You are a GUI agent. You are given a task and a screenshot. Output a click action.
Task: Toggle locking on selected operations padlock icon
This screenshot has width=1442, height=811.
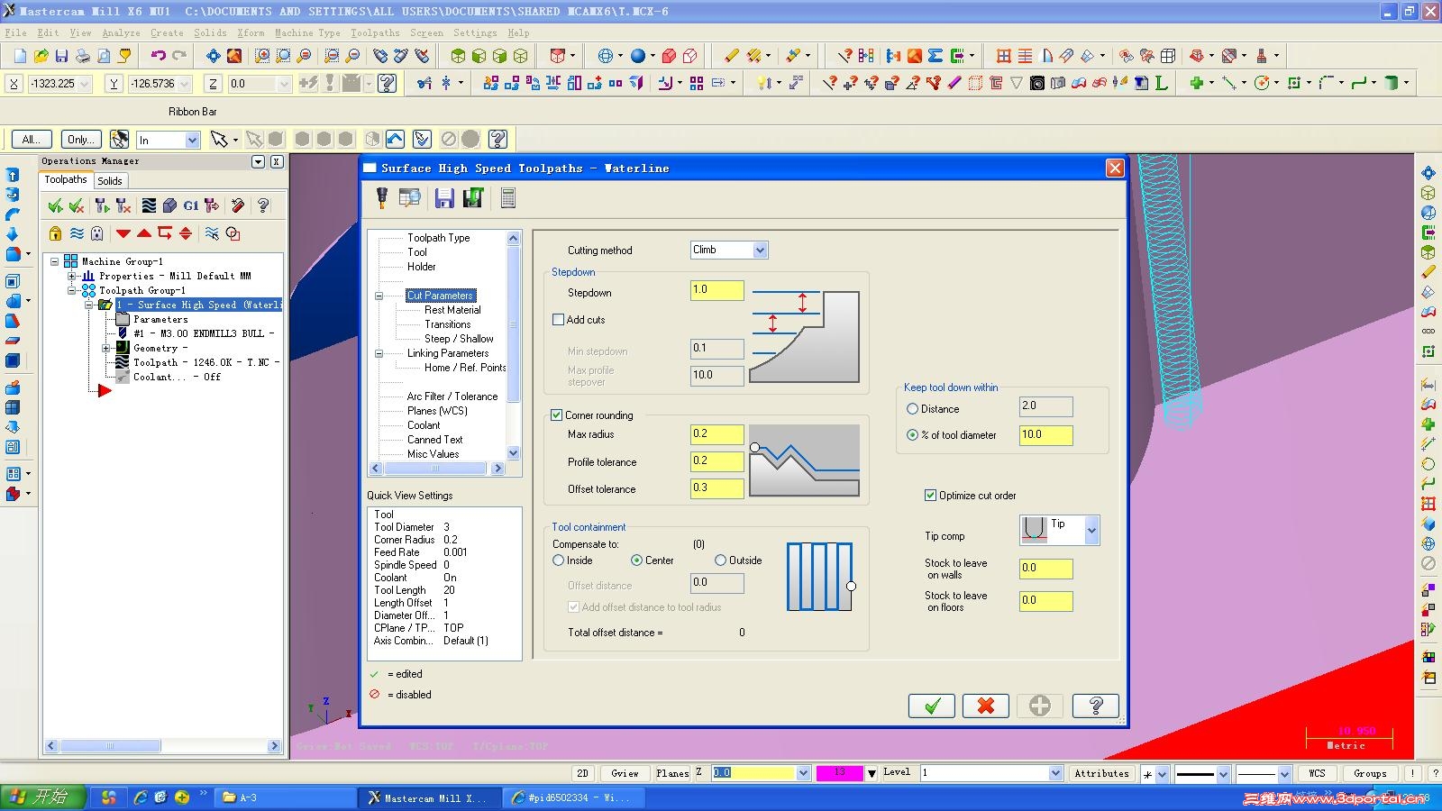56,233
